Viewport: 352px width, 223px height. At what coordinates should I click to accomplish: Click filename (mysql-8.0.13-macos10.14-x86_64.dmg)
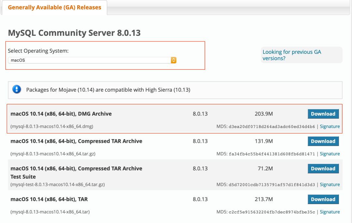tap(52, 126)
